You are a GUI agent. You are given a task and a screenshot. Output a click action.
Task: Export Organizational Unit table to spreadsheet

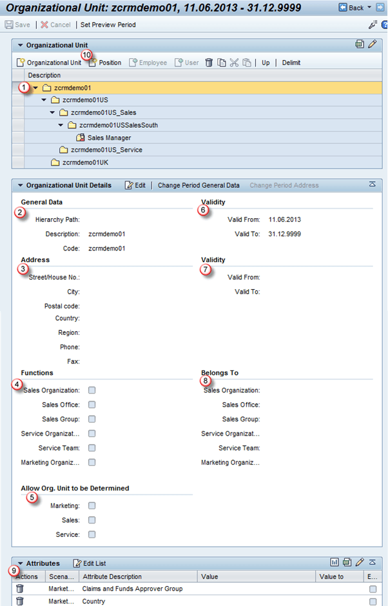pyautogui.click(x=360, y=45)
